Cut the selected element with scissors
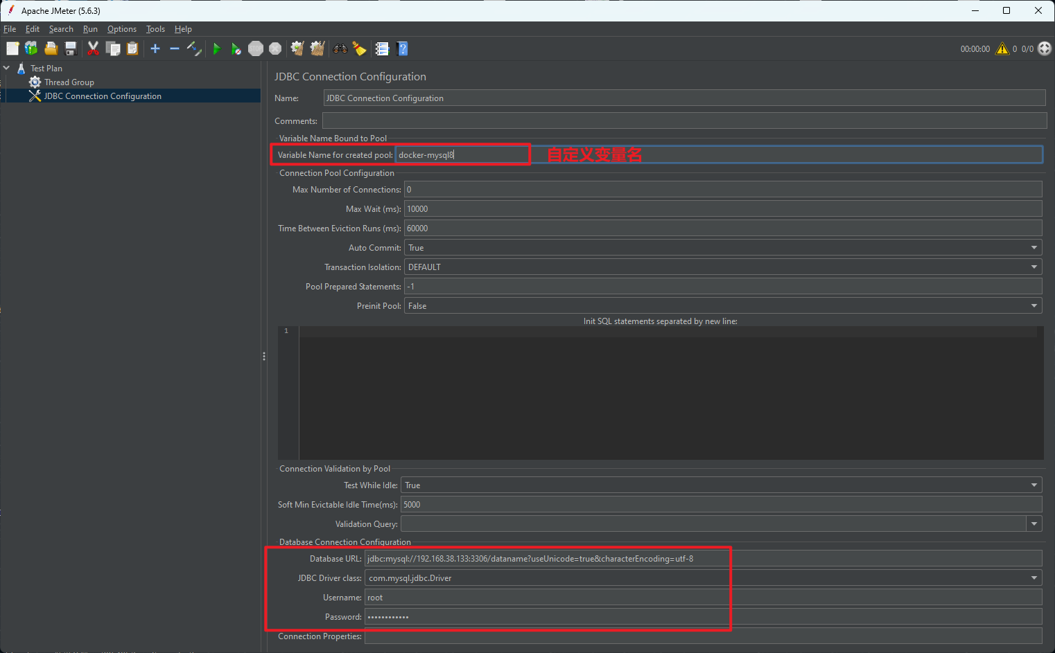1055x653 pixels. (x=93, y=48)
